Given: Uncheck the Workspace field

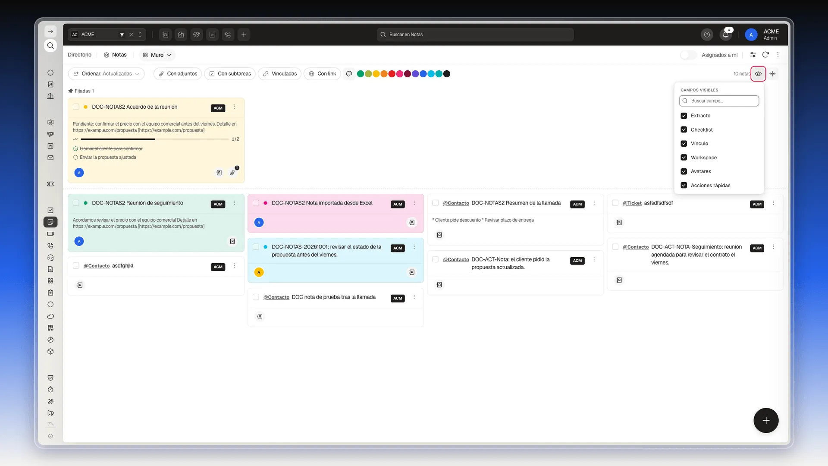Looking at the screenshot, I should 684,157.
